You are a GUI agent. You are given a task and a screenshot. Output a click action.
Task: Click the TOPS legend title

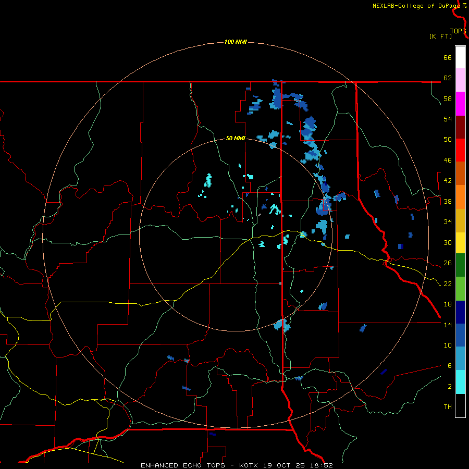coord(458,31)
